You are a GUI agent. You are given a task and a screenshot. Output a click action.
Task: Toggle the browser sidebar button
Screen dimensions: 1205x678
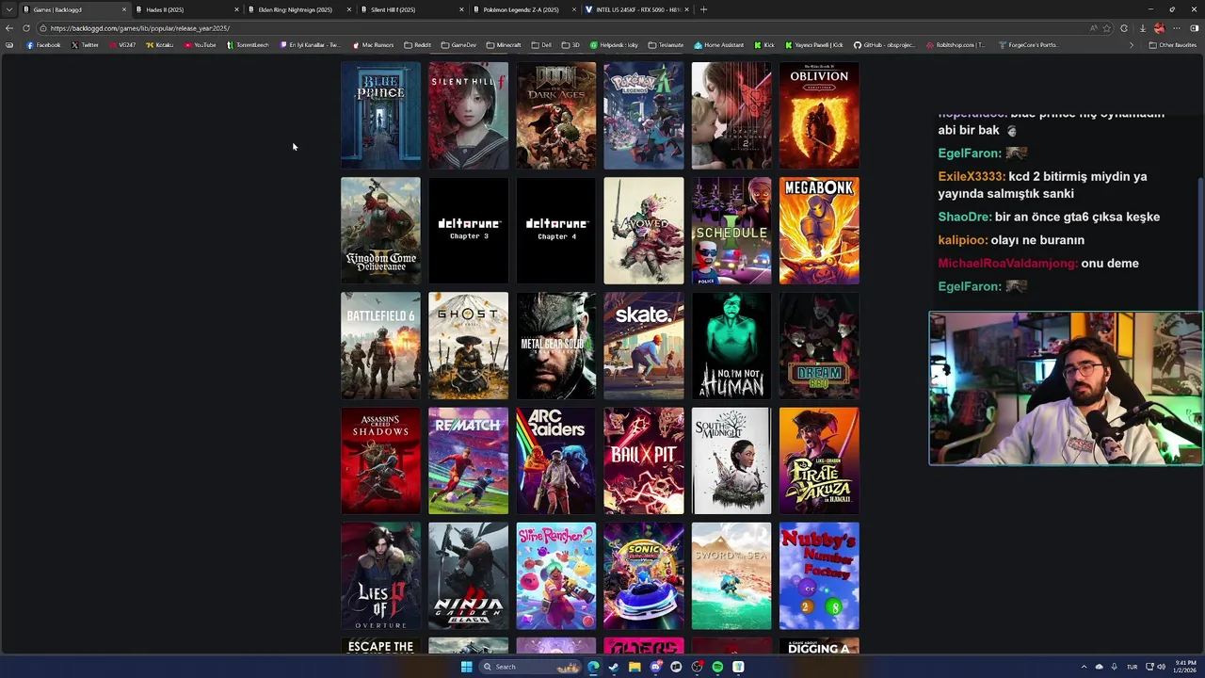(x=1195, y=28)
